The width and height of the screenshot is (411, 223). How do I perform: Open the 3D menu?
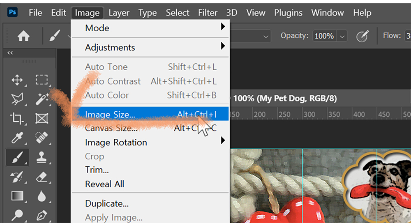(x=232, y=13)
